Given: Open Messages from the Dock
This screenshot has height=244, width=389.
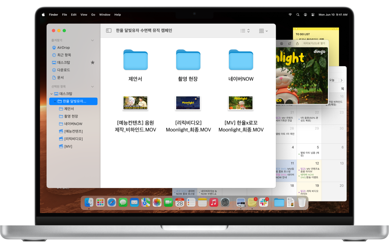Looking at the screenshot, I should (123, 202).
